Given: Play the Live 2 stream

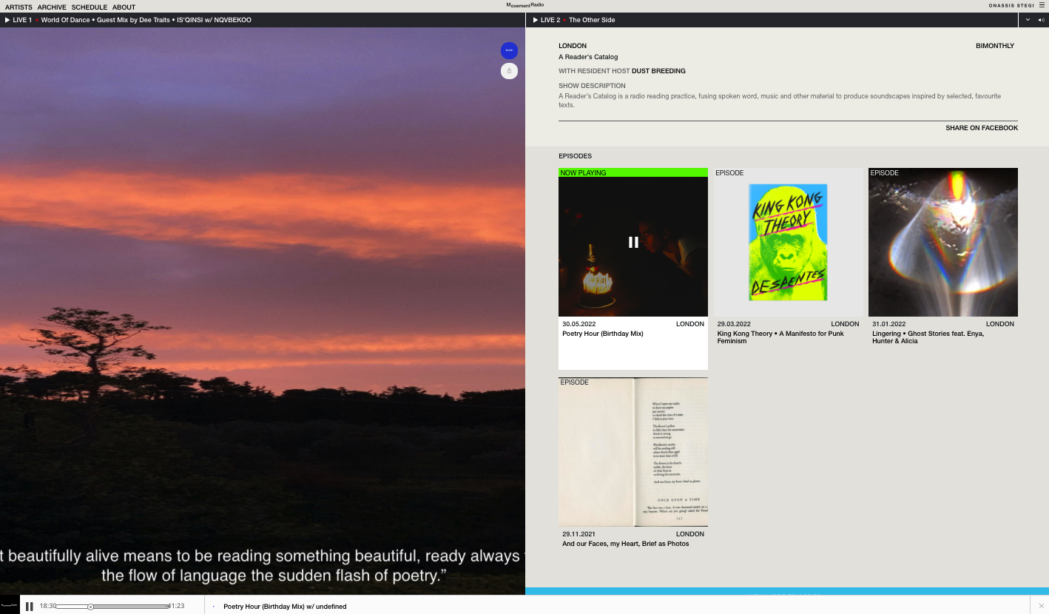Looking at the screenshot, I should click(x=536, y=20).
